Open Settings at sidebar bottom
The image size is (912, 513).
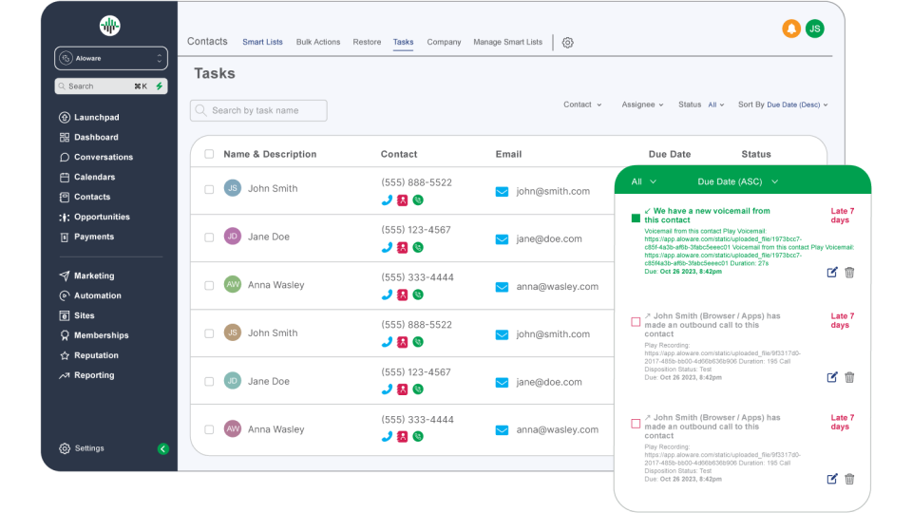tap(82, 448)
